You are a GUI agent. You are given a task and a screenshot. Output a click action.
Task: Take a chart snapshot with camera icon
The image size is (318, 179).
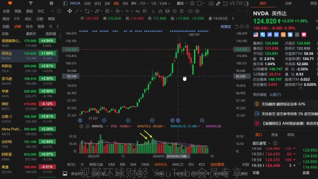(211, 3)
